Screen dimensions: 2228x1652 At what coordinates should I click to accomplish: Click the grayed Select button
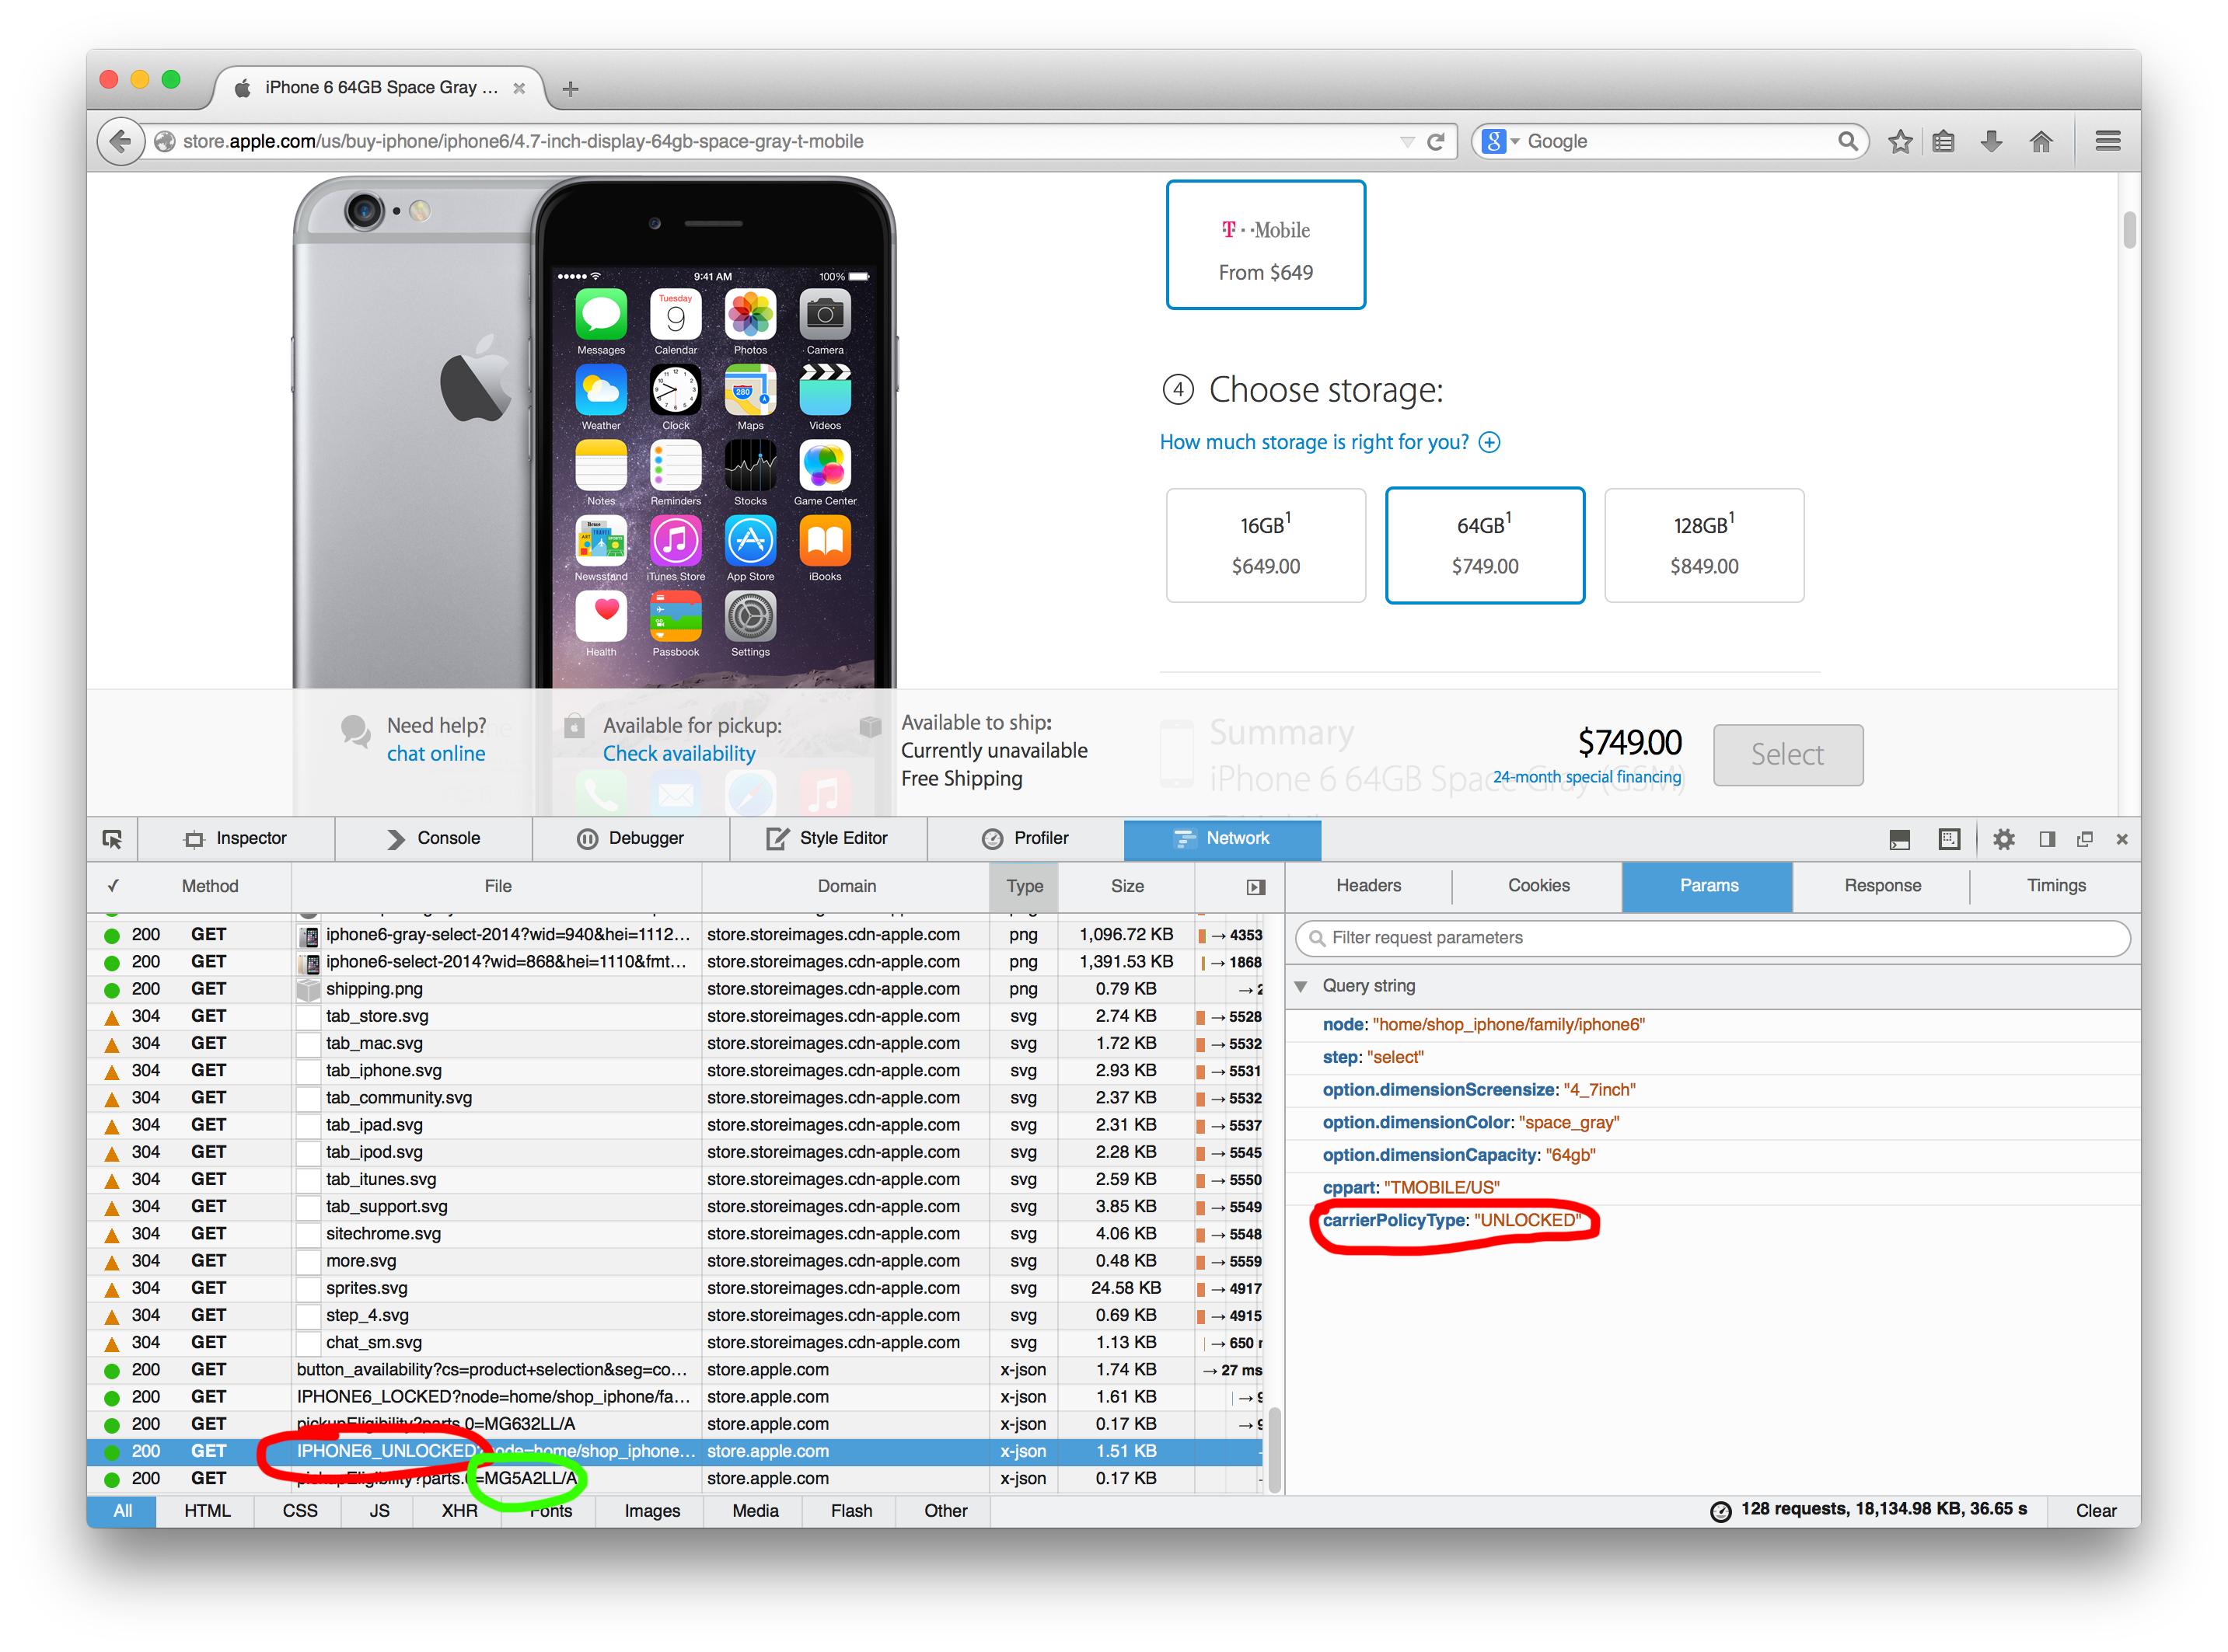pos(1786,755)
